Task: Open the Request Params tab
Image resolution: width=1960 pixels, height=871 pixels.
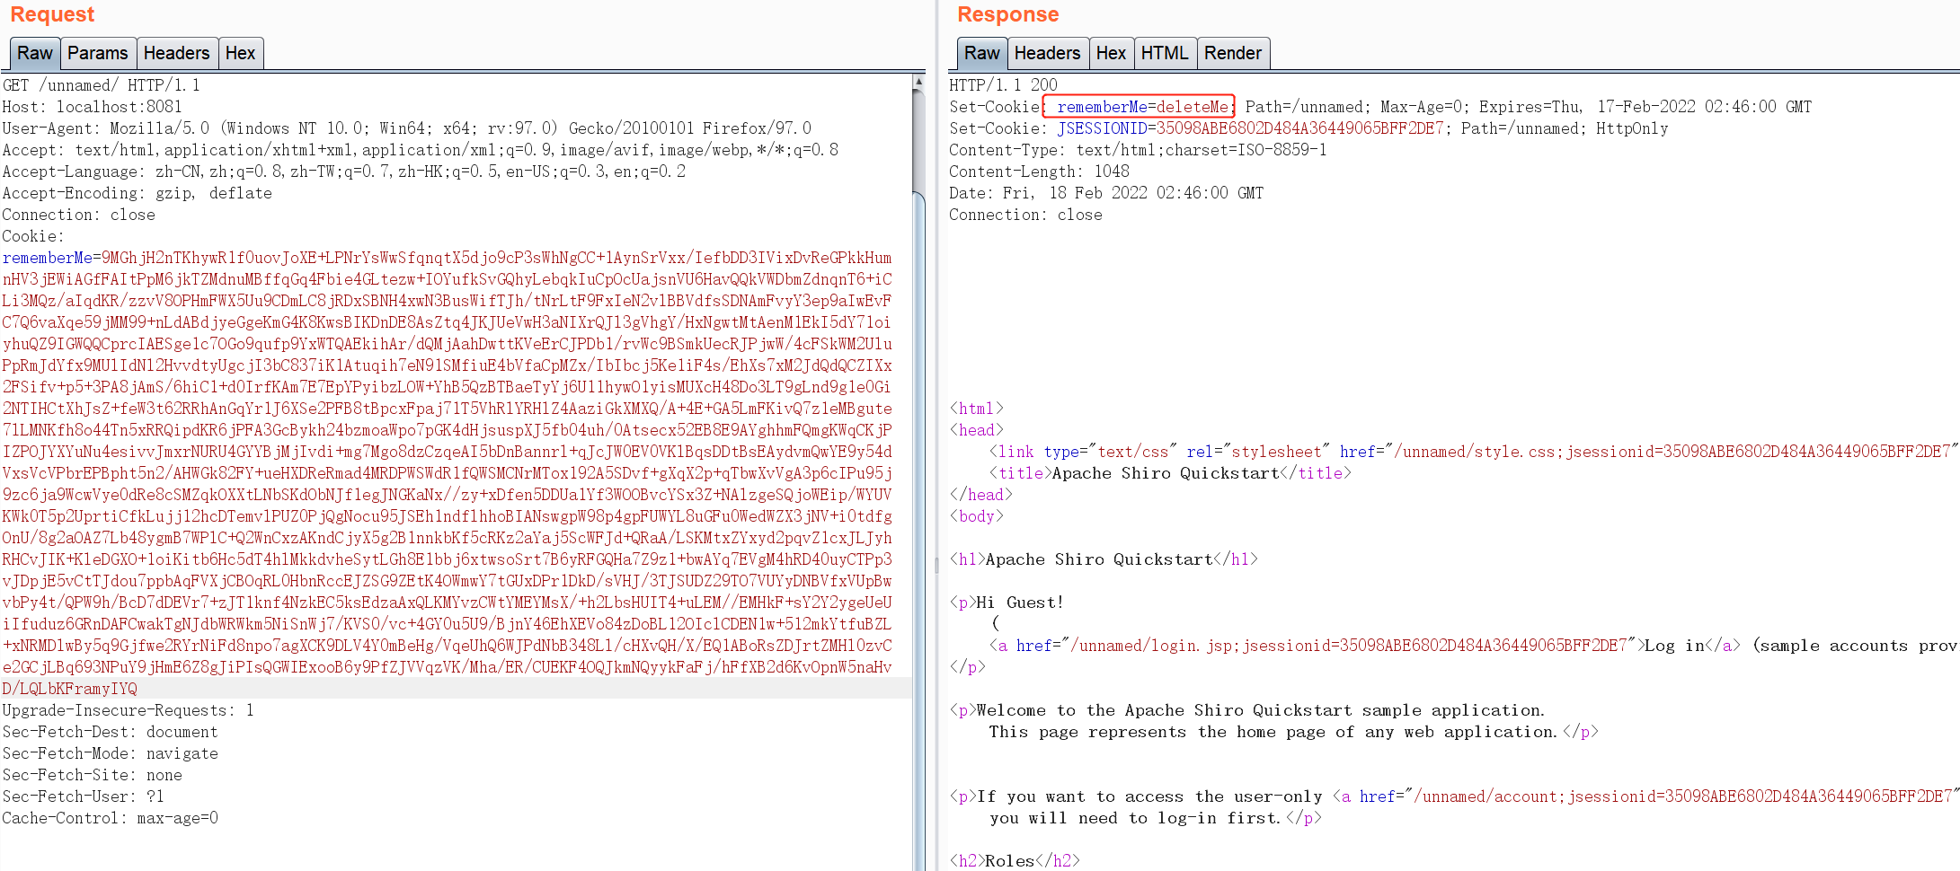Action: 97,53
